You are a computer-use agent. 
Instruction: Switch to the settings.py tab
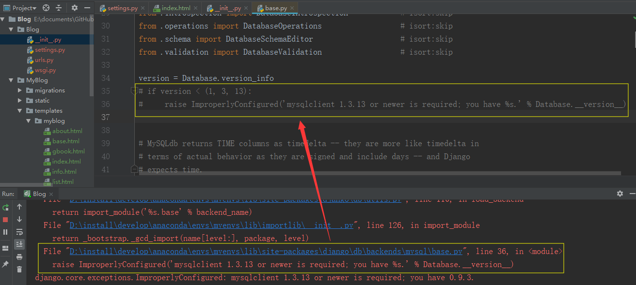click(x=123, y=8)
